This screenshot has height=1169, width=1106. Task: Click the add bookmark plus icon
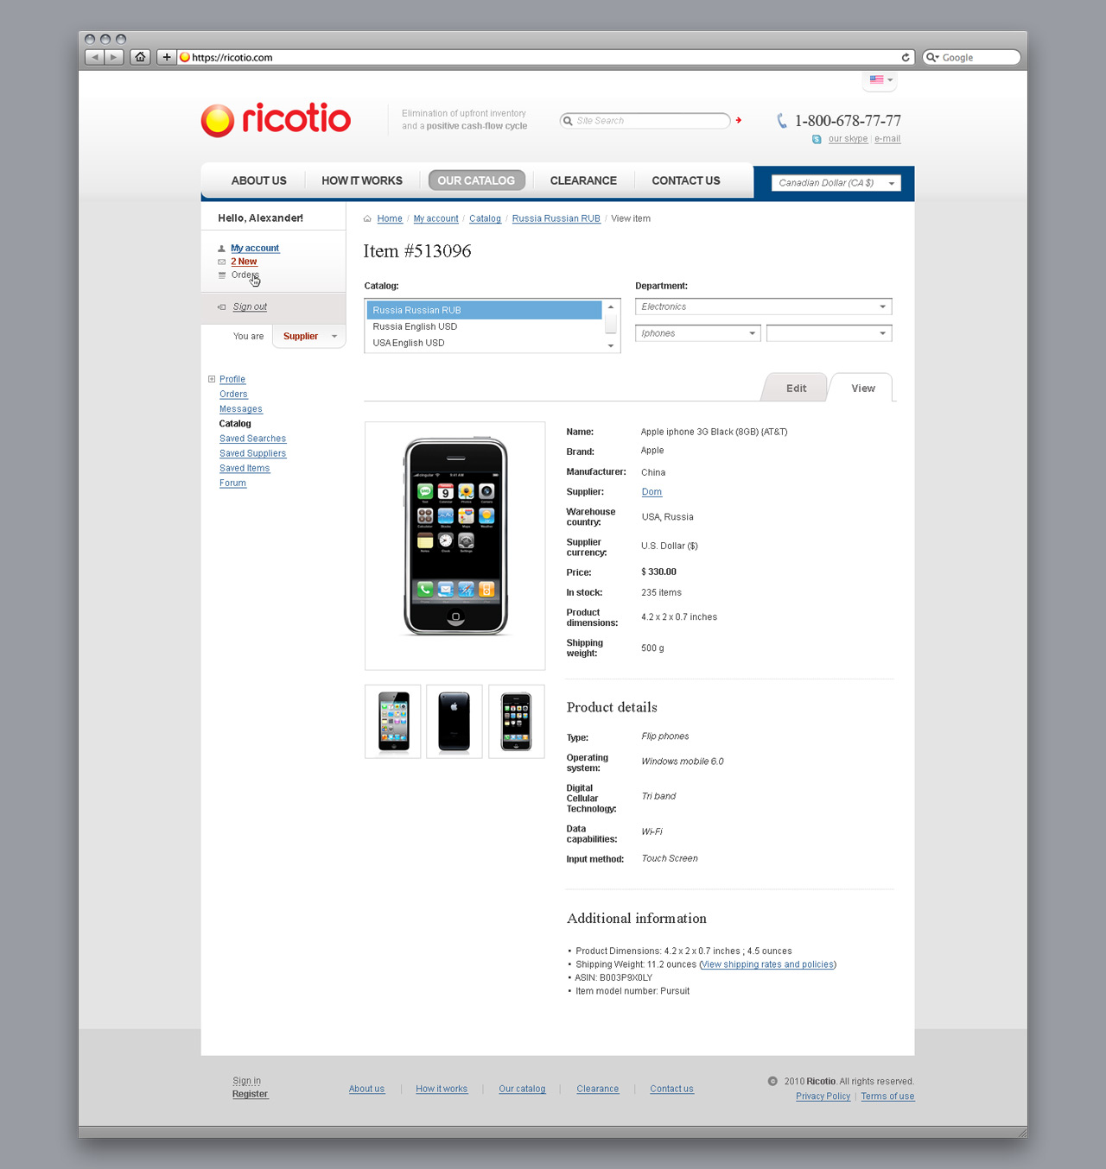click(x=167, y=57)
